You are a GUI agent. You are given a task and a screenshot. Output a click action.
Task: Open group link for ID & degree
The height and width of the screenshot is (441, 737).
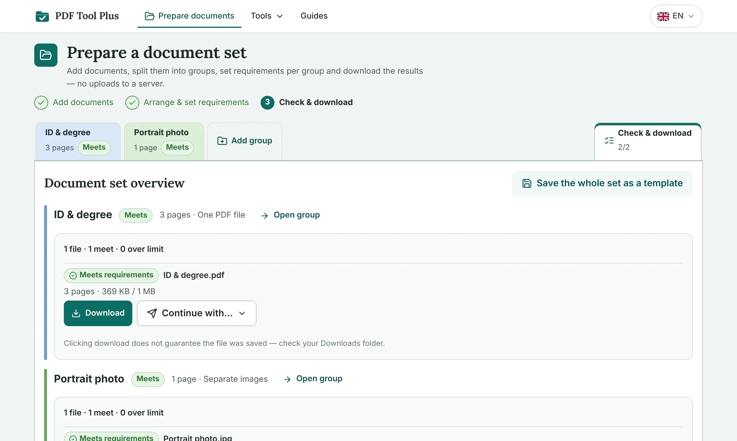[x=290, y=215]
